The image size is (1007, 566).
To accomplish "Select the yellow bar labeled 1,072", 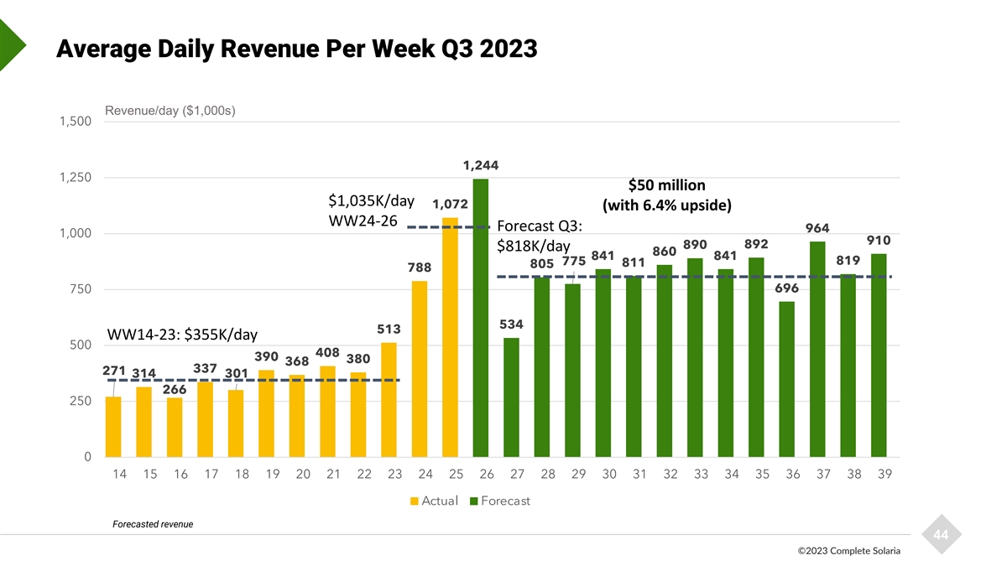I will point(451,337).
